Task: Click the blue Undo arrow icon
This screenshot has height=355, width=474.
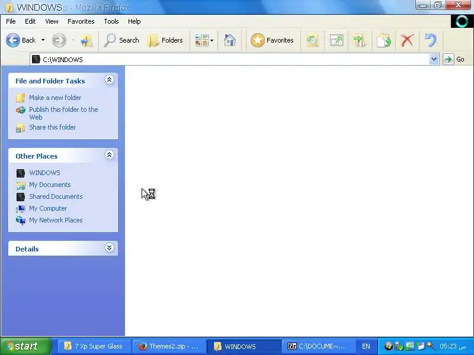Action: [x=431, y=40]
